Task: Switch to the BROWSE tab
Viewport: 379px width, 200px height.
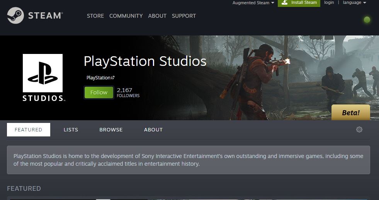Action: click(111, 129)
